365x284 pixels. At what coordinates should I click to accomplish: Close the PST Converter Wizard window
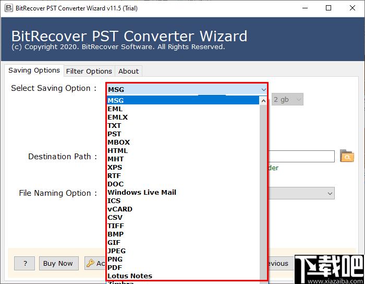pos(352,8)
